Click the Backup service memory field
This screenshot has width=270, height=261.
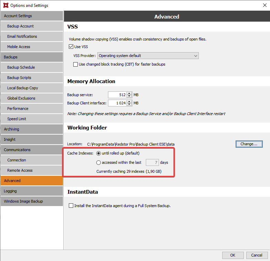coord(117,95)
